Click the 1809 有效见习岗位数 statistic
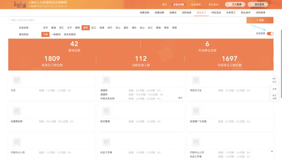Image resolution: width=282 pixels, height=161 pixels. [52, 61]
